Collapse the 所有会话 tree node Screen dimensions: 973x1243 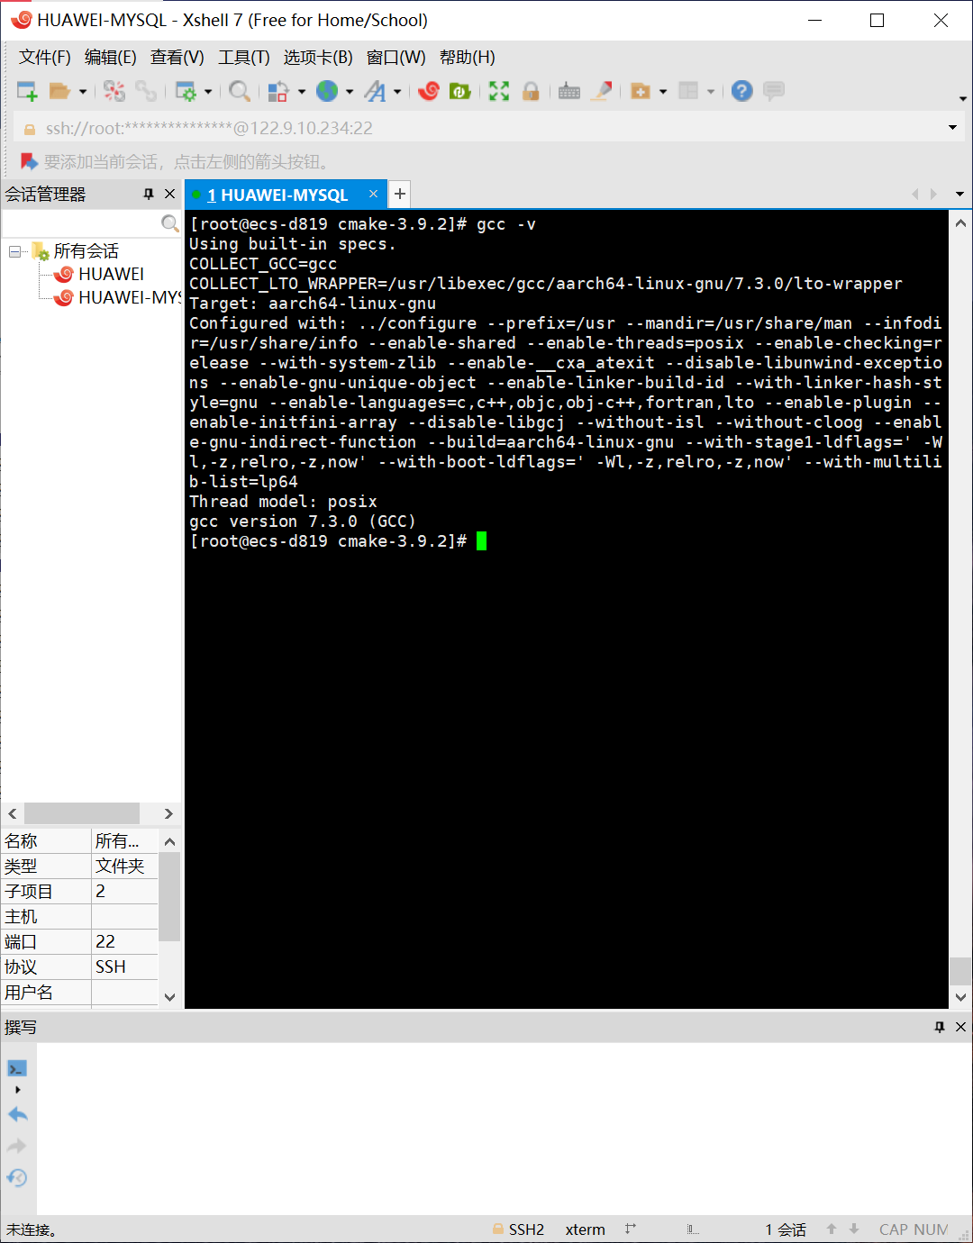pos(14,251)
